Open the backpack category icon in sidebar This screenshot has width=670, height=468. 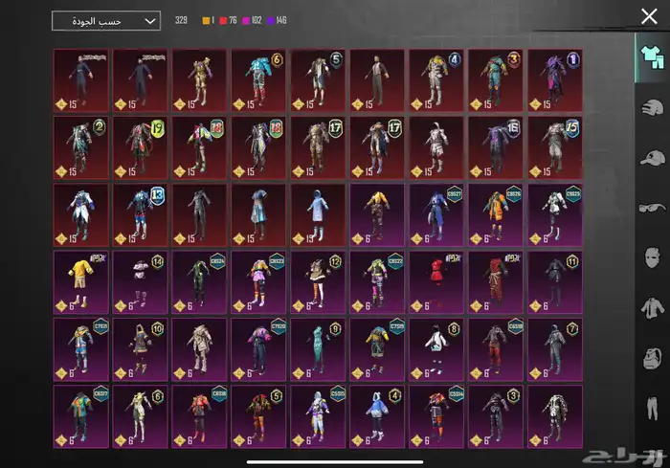[650, 360]
